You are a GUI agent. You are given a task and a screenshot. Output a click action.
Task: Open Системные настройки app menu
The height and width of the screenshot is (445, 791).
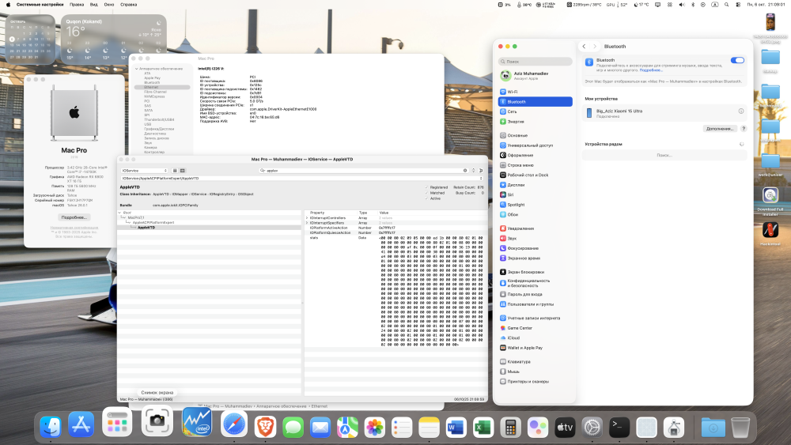40,5
